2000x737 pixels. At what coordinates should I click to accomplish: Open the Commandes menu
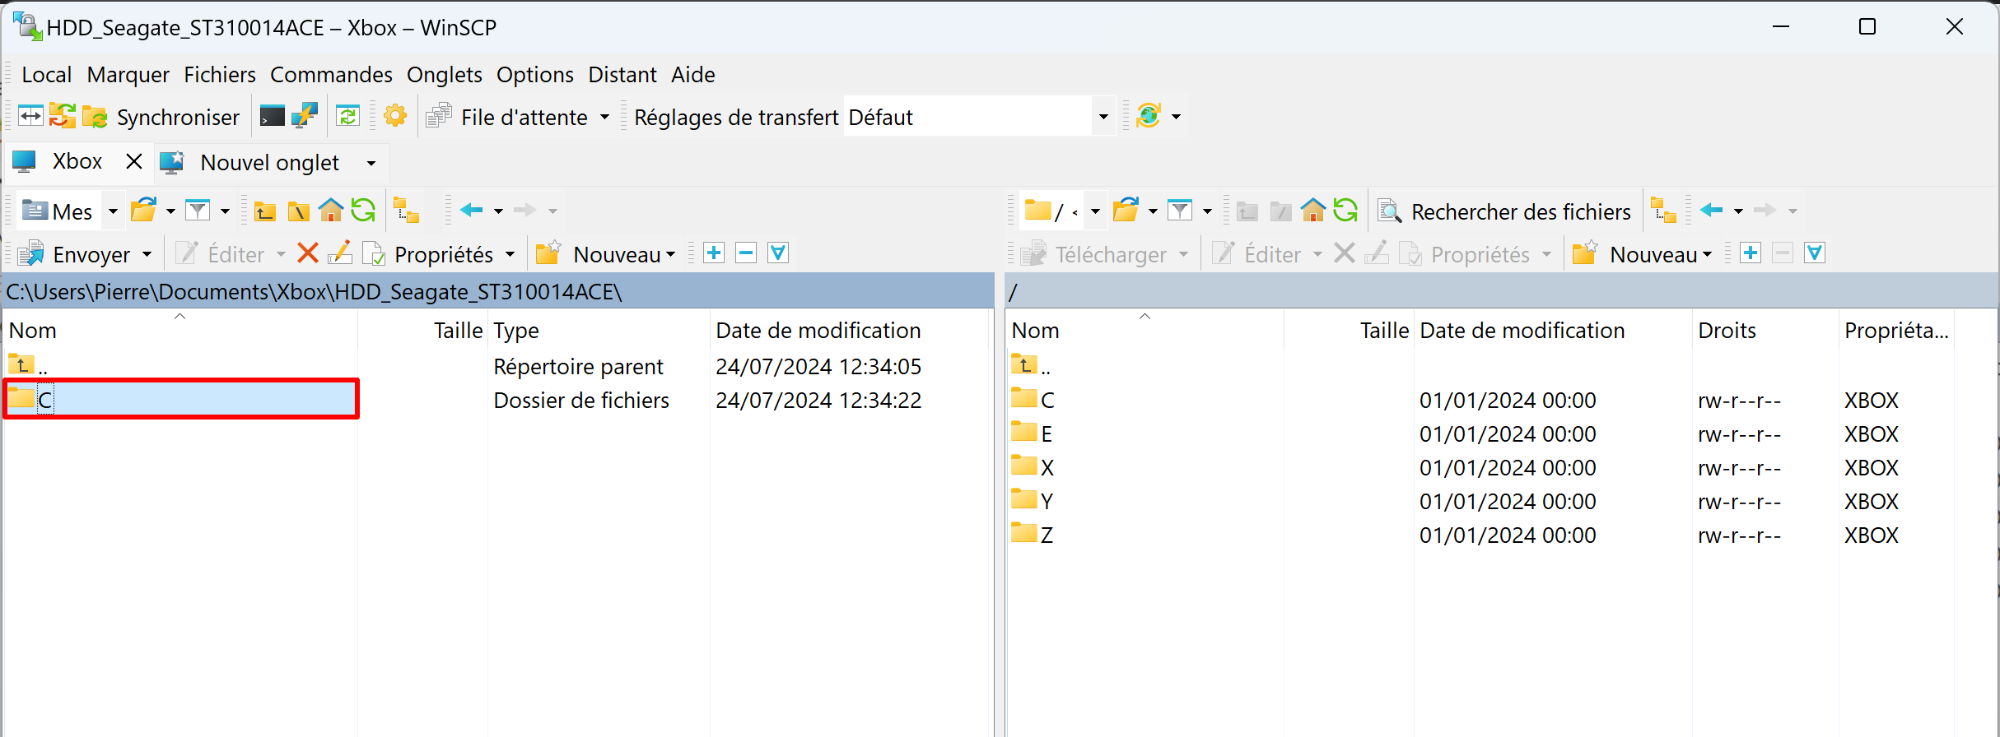click(x=331, y=75)
